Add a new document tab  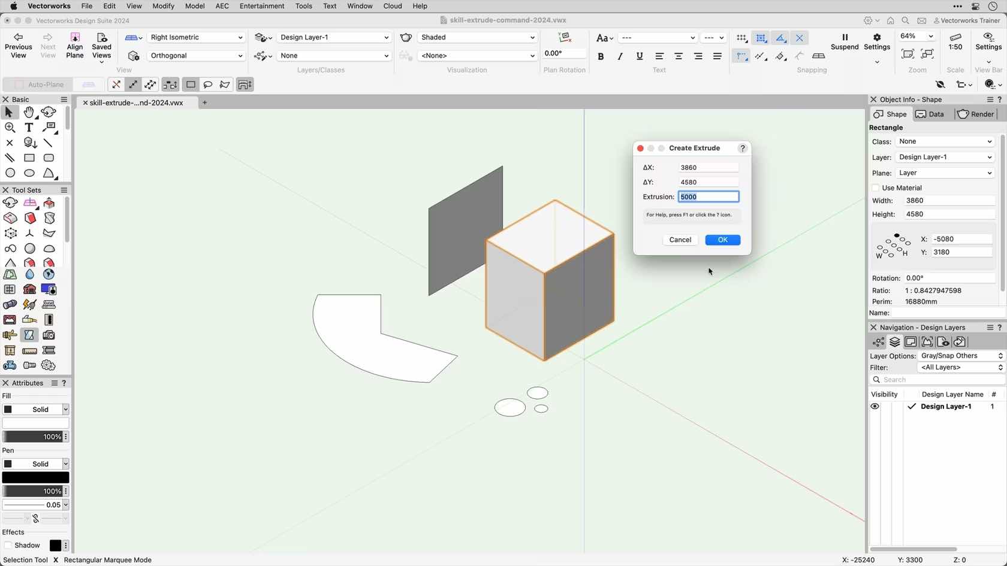(204, 103)
